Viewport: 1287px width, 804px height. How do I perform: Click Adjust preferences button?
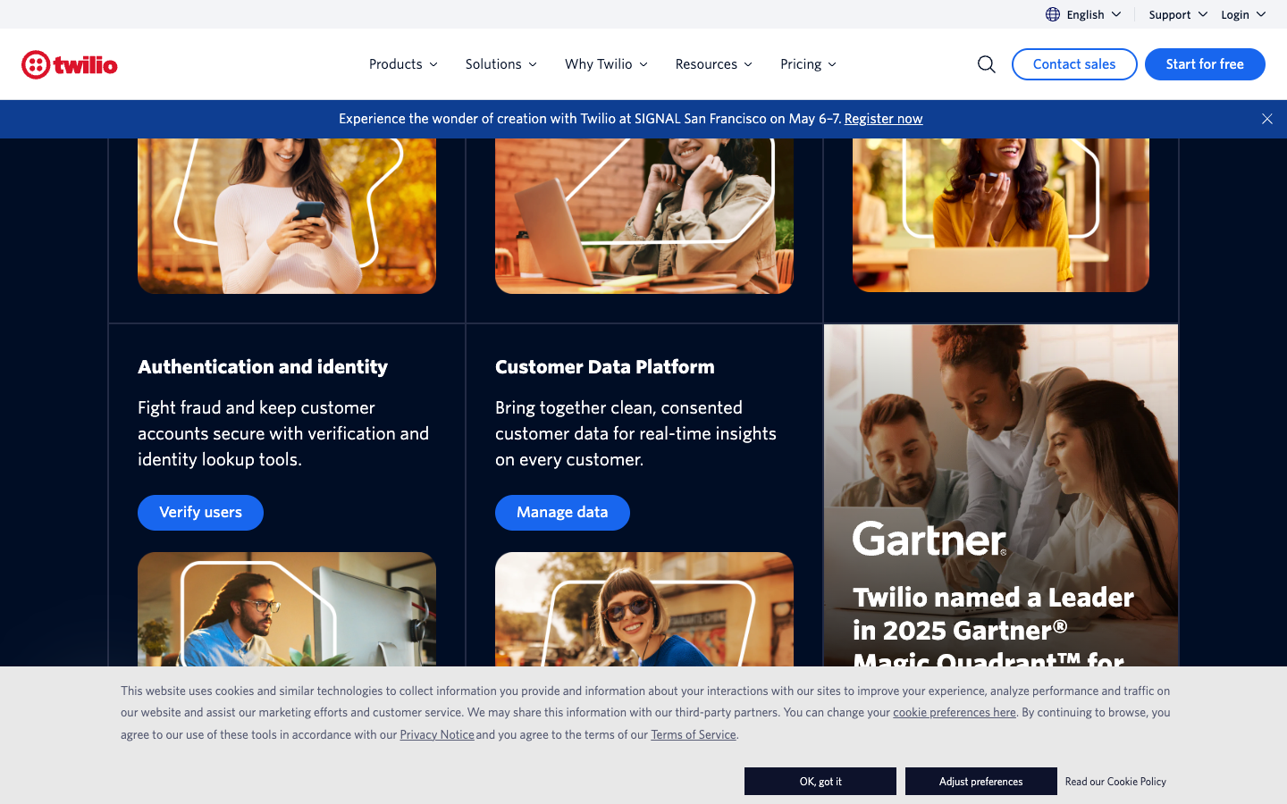pos(980,781)
